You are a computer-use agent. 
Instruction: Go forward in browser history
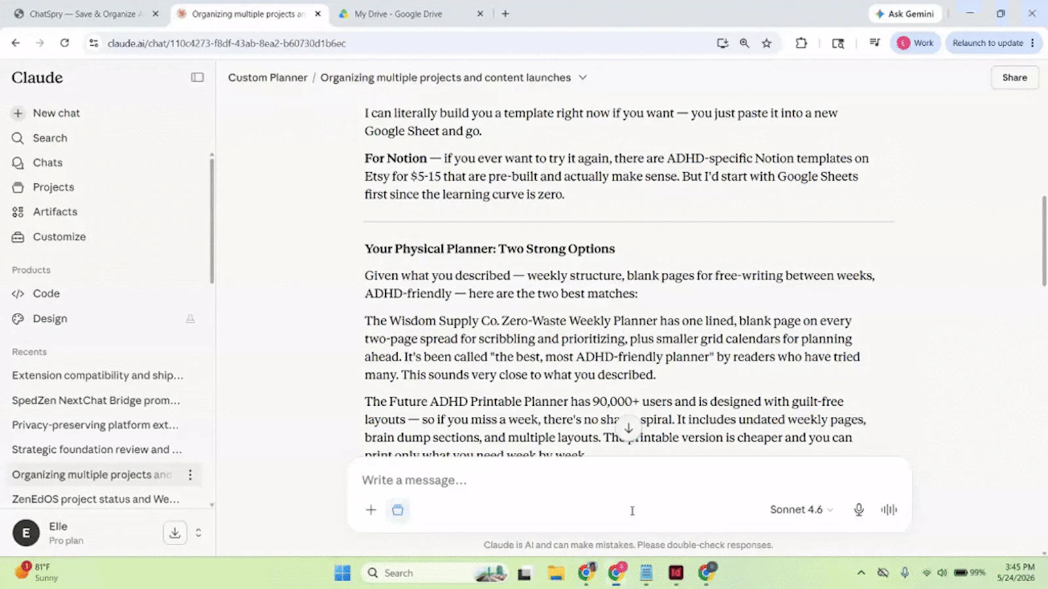[x=40, y=43]
